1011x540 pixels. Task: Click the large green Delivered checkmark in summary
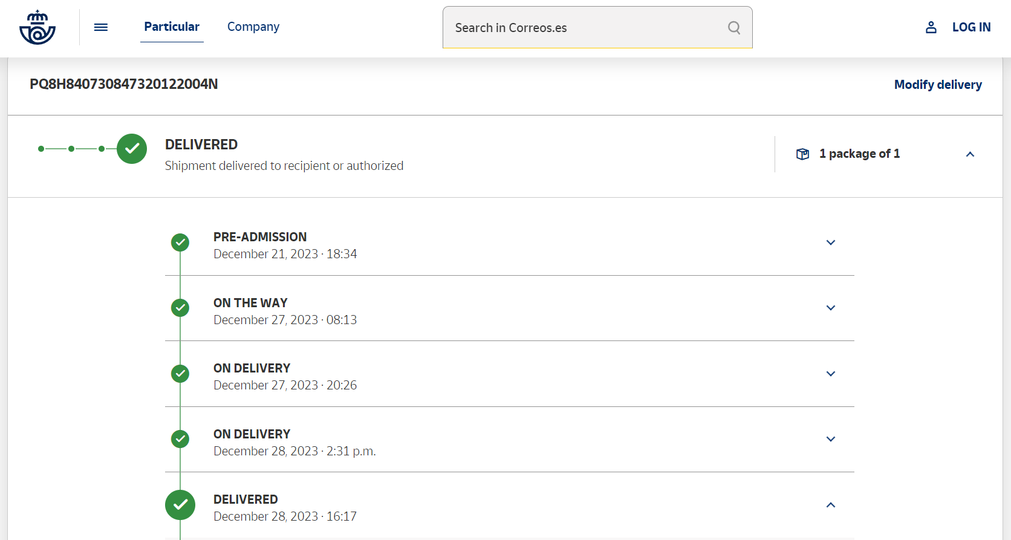pos(132,149)
